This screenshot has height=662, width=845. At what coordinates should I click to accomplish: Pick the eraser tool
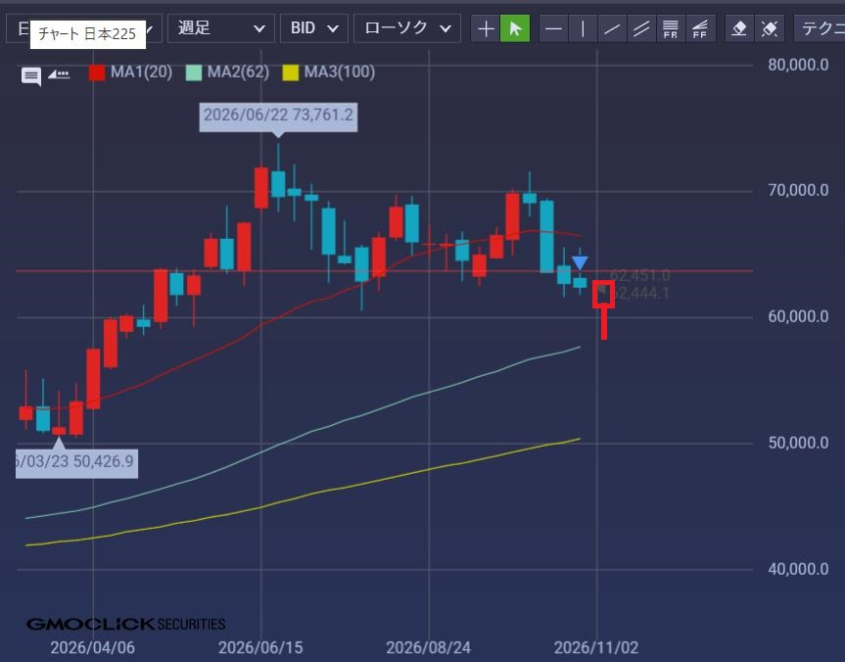(x=739, y=28)
